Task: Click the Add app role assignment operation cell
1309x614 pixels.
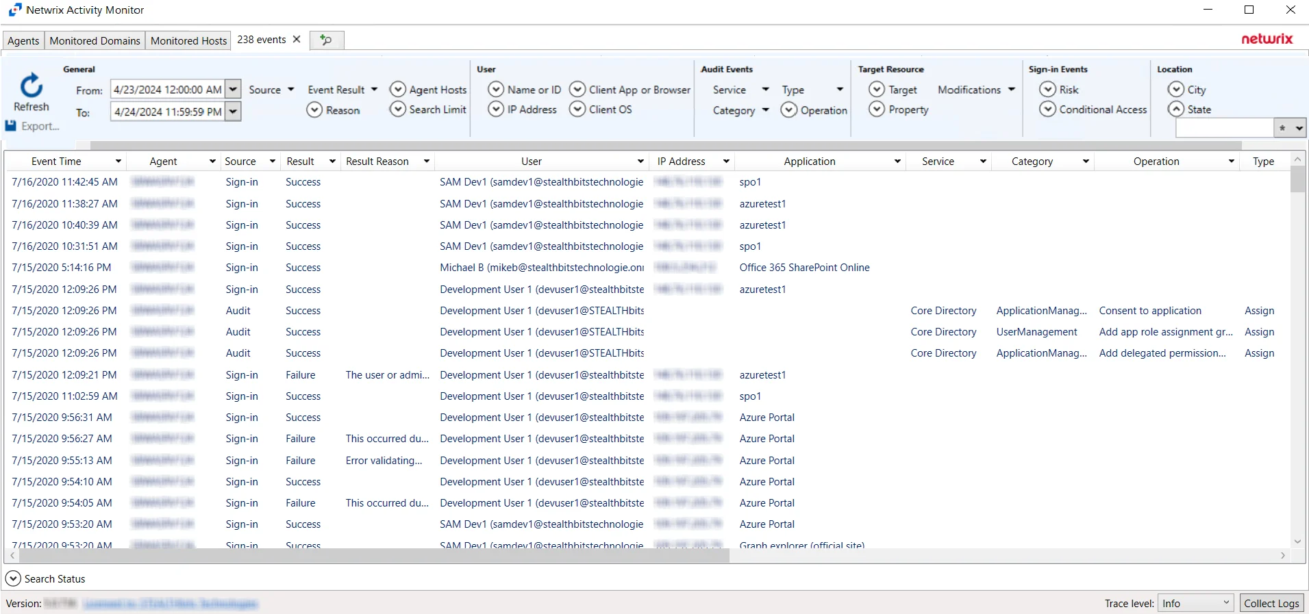Action: point(1165,332)
